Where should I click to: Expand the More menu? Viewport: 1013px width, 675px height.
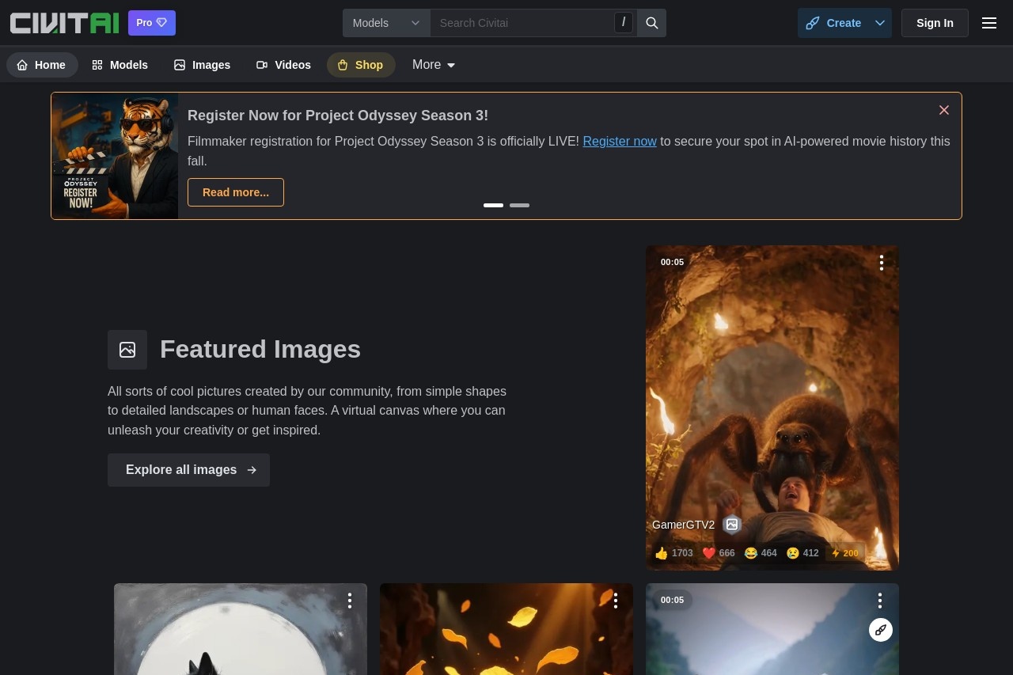point(434,65)
